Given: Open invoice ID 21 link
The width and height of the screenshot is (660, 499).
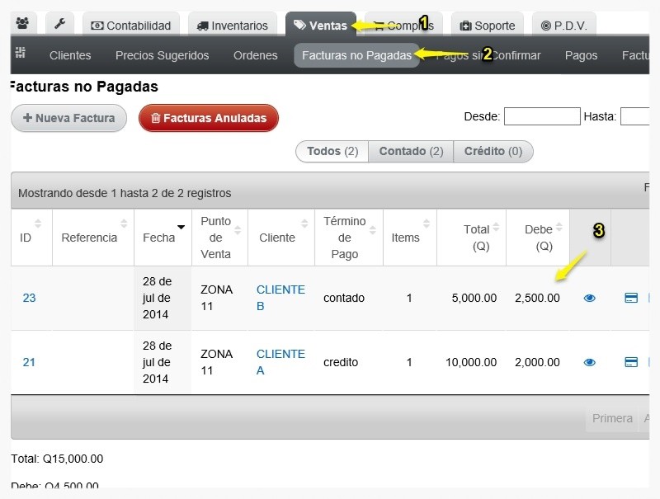Looking at the screenshot, I should [29, 362].
